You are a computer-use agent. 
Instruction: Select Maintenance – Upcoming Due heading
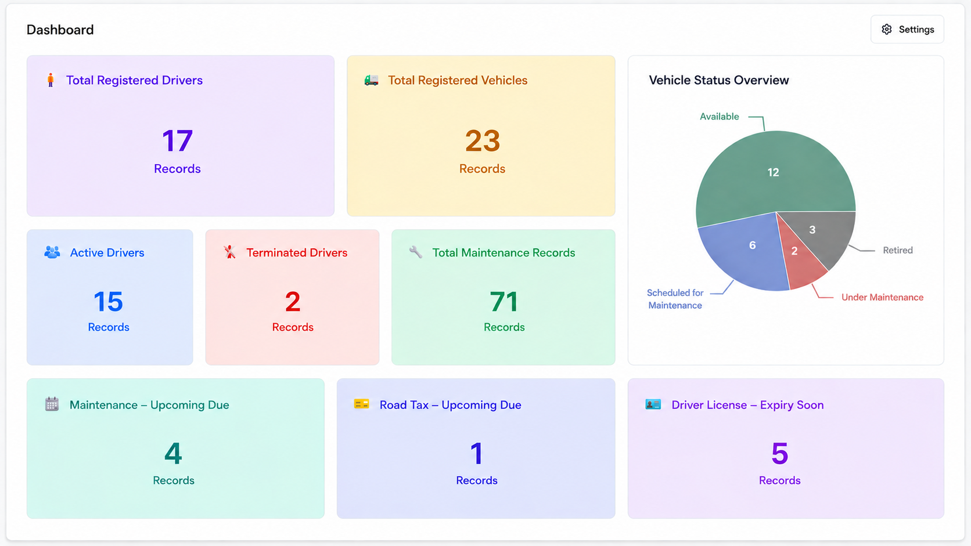(149, 404)
